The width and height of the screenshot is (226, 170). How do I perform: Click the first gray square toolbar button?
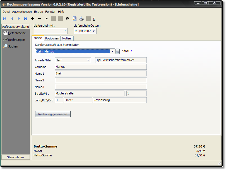click(x=54, y=19)
